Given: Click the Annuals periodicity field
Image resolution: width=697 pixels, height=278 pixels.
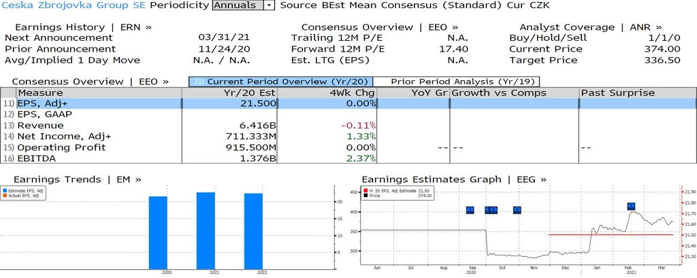Looking at the screenshot, I should pyautogui.click(x=238, y=5).
